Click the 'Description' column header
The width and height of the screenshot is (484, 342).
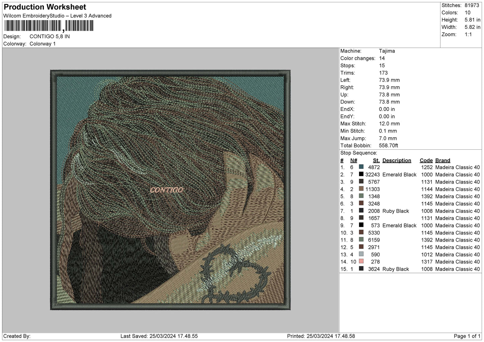pos(397,160)
